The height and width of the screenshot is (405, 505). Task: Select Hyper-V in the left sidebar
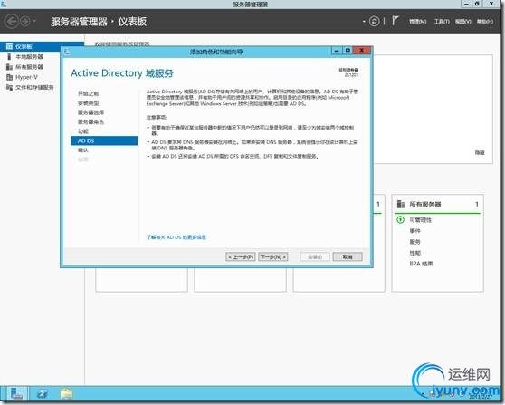pyautogui.click(x=26, y=77)
